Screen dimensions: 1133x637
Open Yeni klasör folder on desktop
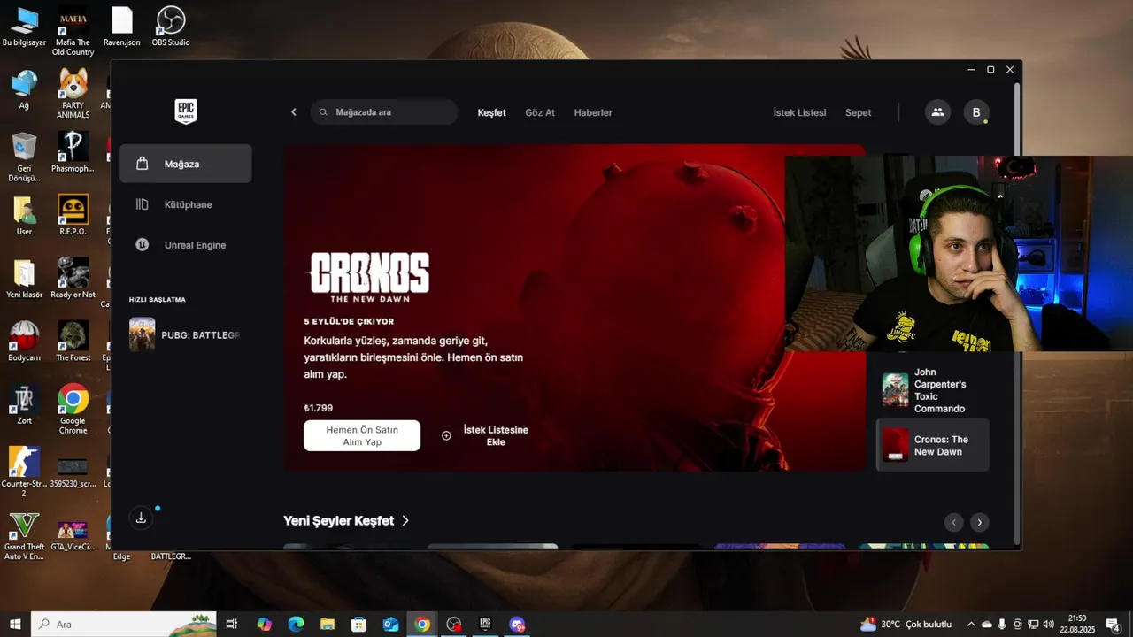pos(24,279)
